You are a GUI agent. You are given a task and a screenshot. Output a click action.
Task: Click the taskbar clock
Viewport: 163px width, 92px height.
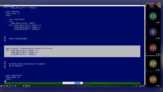[x=141, y=86]
